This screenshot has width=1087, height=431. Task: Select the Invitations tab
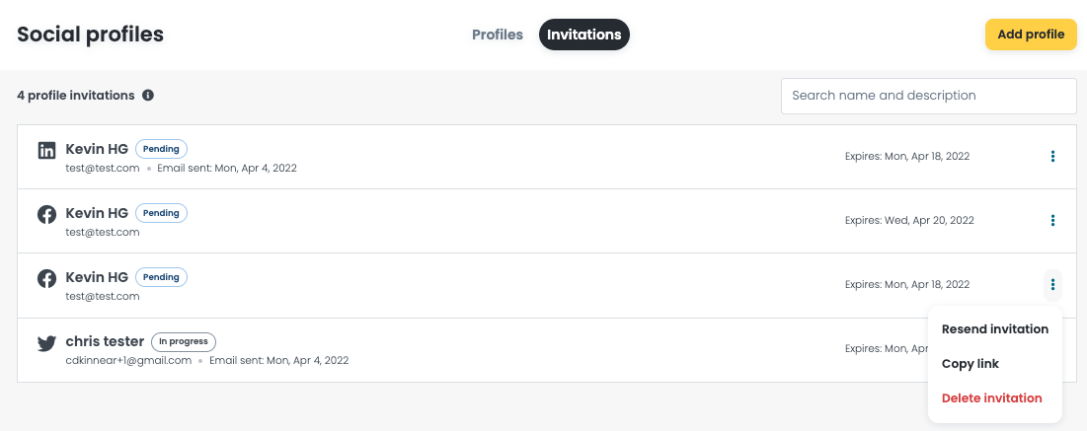pyautogui.click(x=583, y=35)
